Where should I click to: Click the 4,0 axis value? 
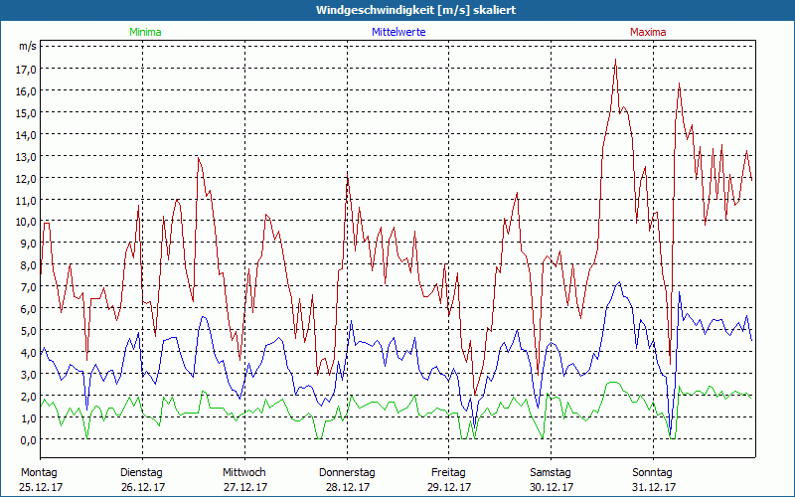29,353
